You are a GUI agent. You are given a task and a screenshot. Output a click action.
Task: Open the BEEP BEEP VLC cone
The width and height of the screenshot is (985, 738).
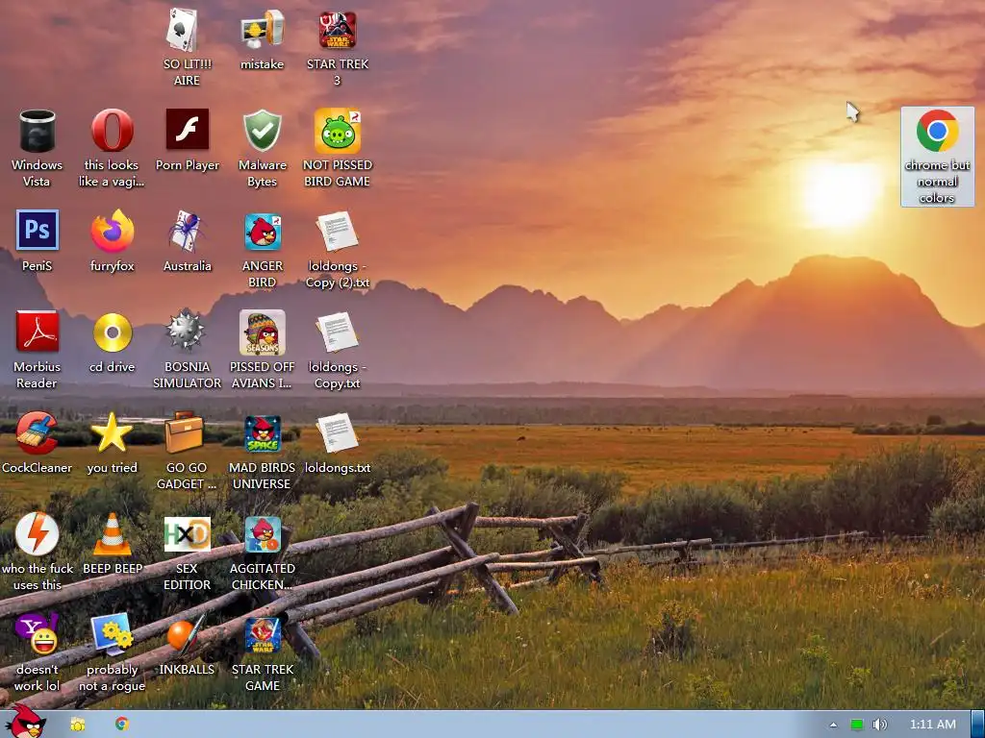pyautogui.click(x=113, y=534)
